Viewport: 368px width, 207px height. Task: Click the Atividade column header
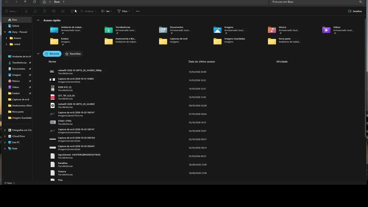click(x=282, y=62)
